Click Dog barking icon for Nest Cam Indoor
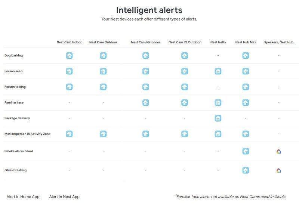The width and height of the screenshot is (299, 206). [69, 55]
